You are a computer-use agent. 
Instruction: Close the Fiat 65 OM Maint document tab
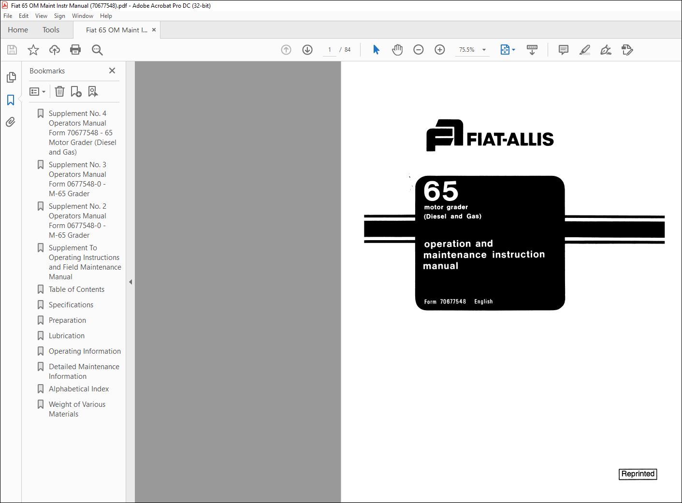[x=154, y=30]
